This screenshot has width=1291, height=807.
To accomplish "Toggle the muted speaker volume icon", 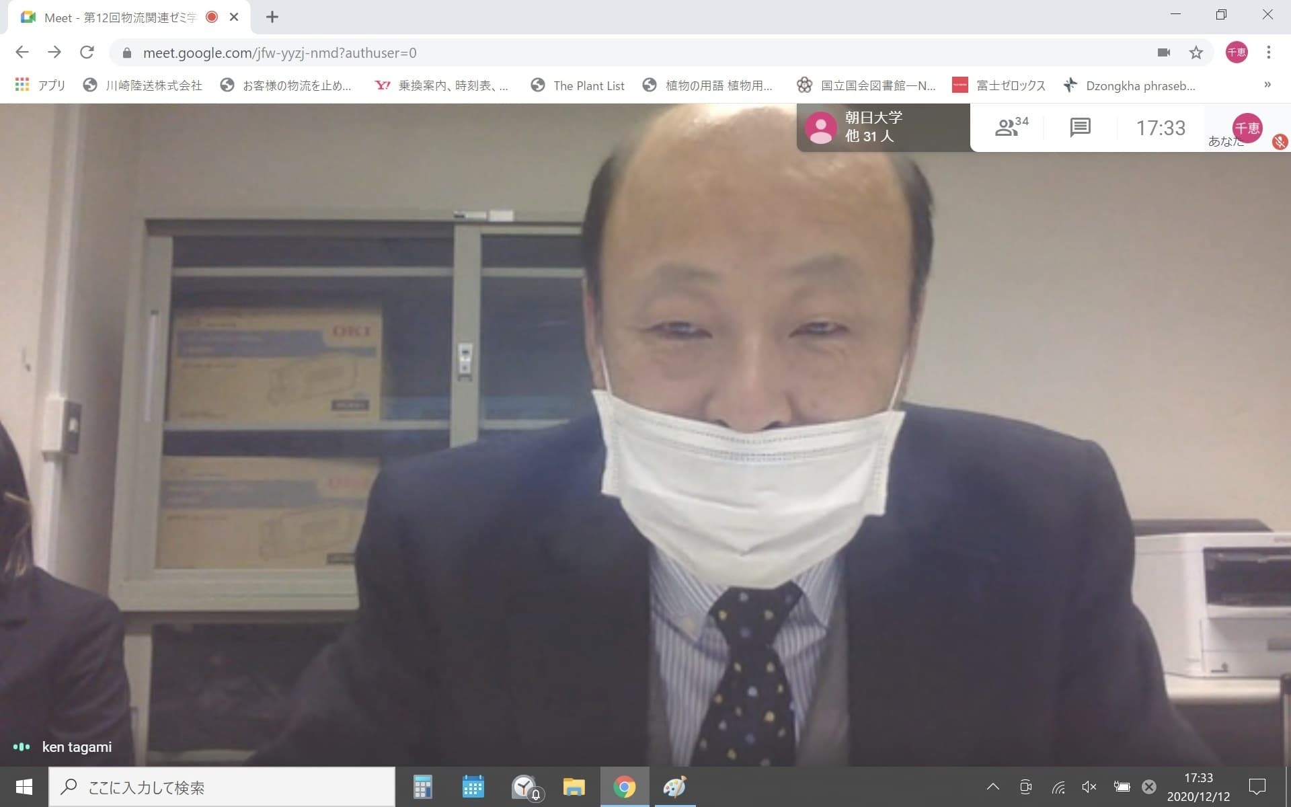I will pos(1089,787).
